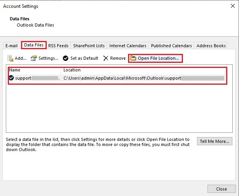The image size is (239, 196).
Task: Click the default checkmark icon beside support
Action: coord(12,78)
